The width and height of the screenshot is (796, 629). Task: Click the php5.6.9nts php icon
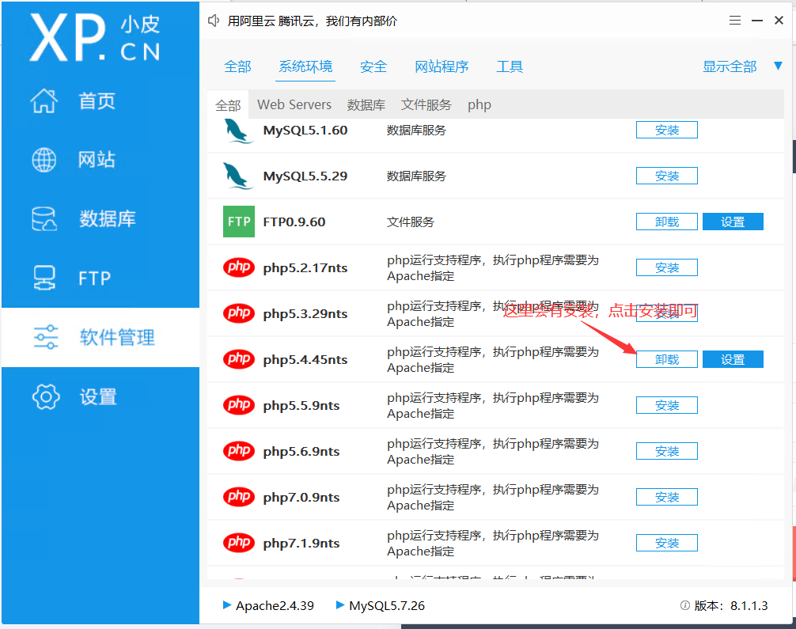coord(239,450)
